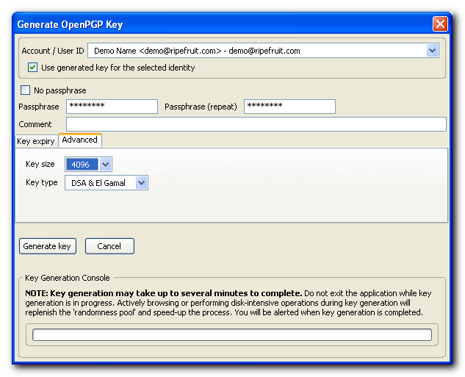Click the Passphrase input field

click(112, 107)
